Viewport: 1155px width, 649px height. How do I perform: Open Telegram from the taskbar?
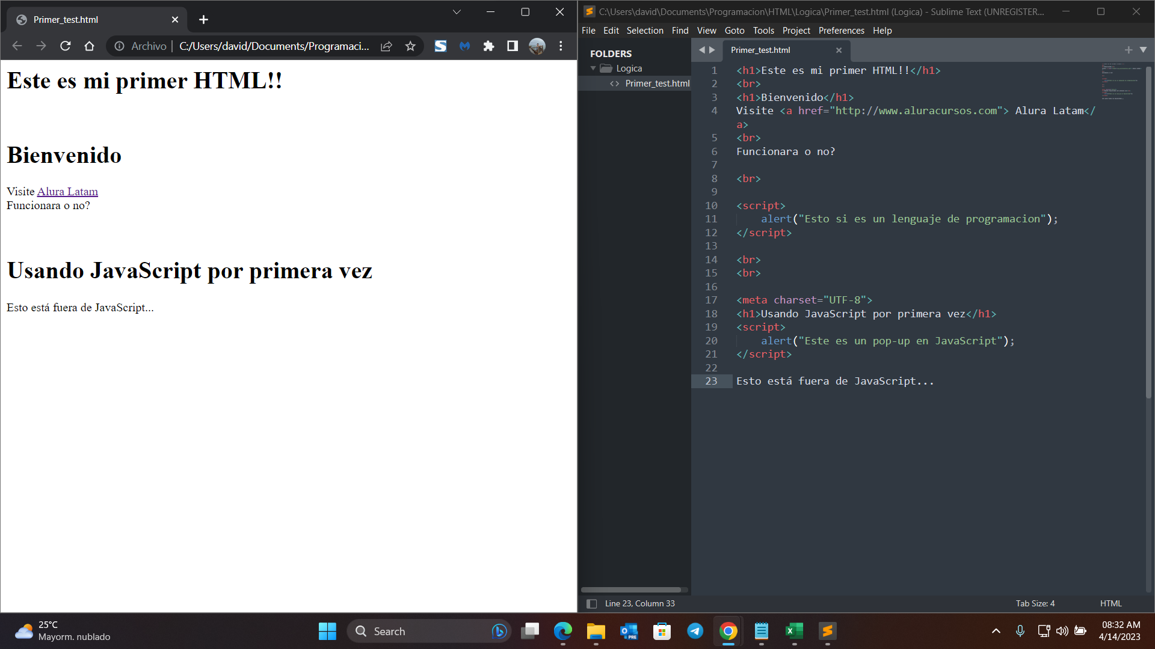(695, 632)
